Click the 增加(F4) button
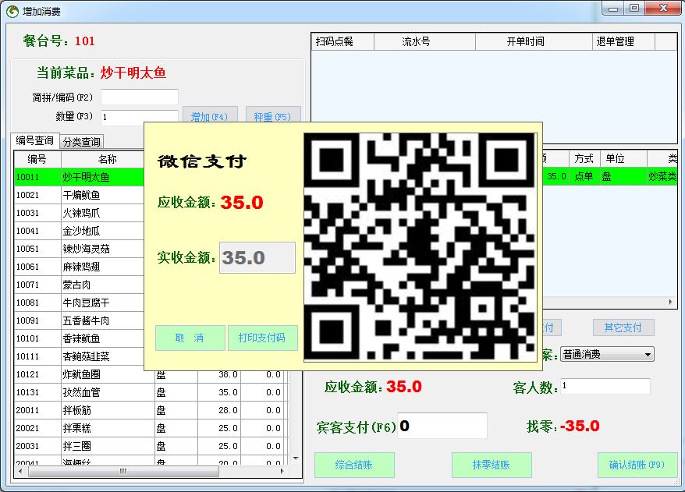 210,116
